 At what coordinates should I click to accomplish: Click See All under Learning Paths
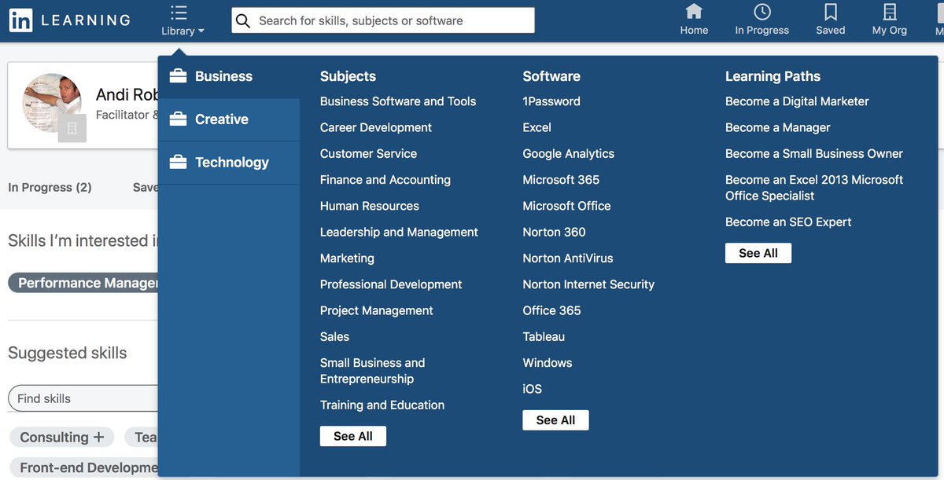(x=758, y=253)
